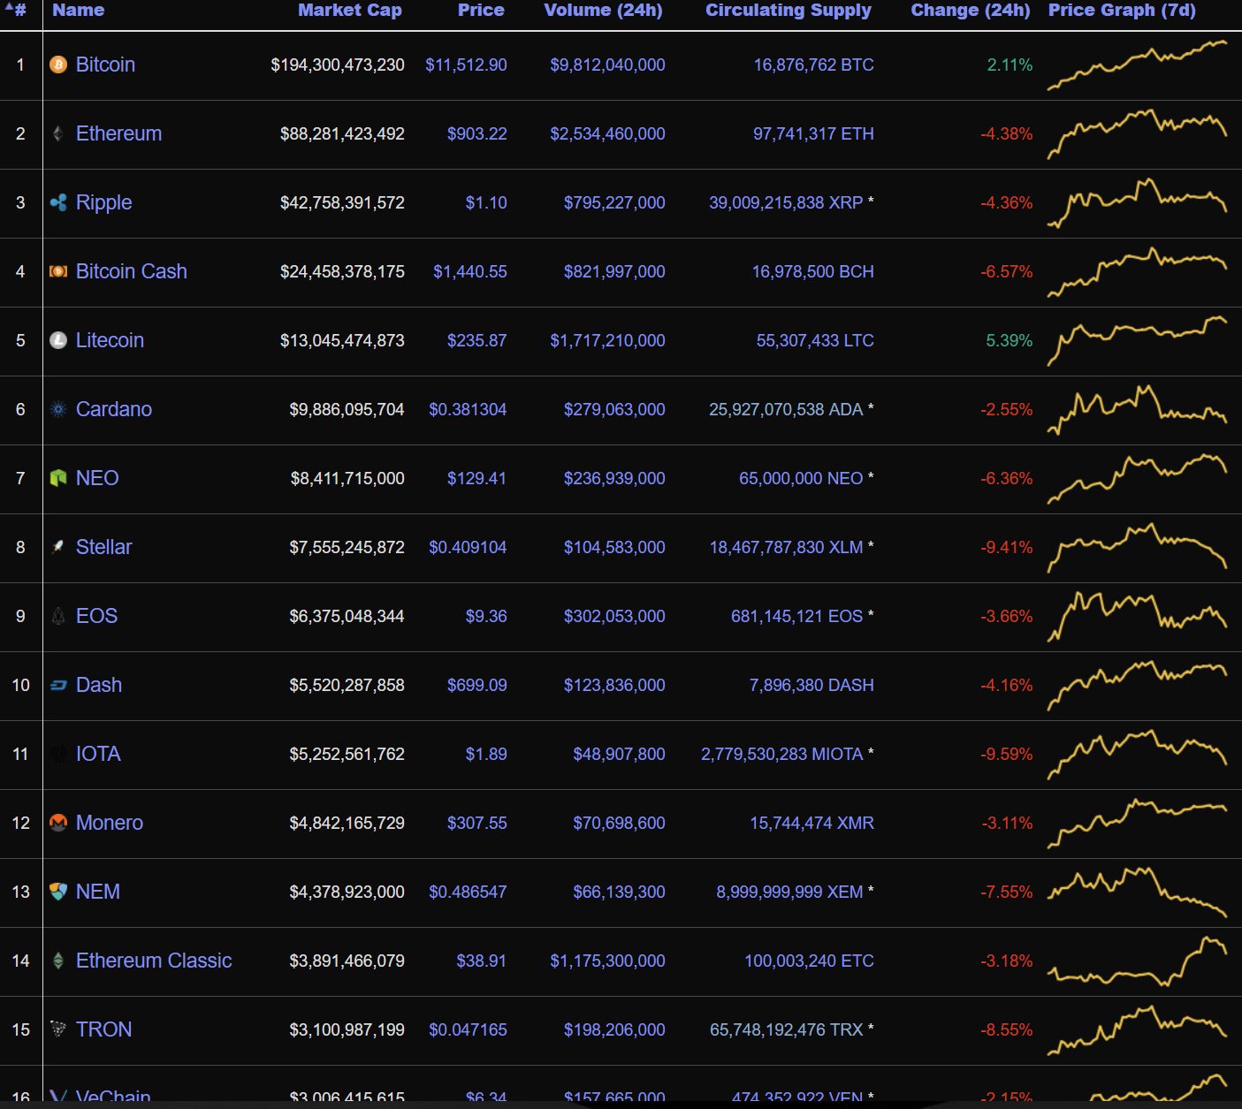The width and height of the screenshot is (1242, 1109).
Task: Open the Dash coin page link
Action: point(99,685)
